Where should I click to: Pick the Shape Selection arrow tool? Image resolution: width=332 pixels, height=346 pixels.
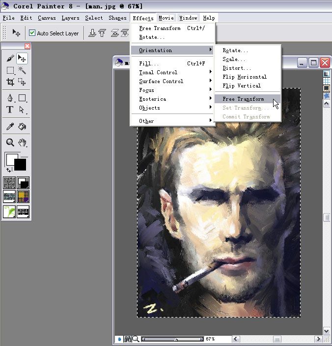point(22,110)
